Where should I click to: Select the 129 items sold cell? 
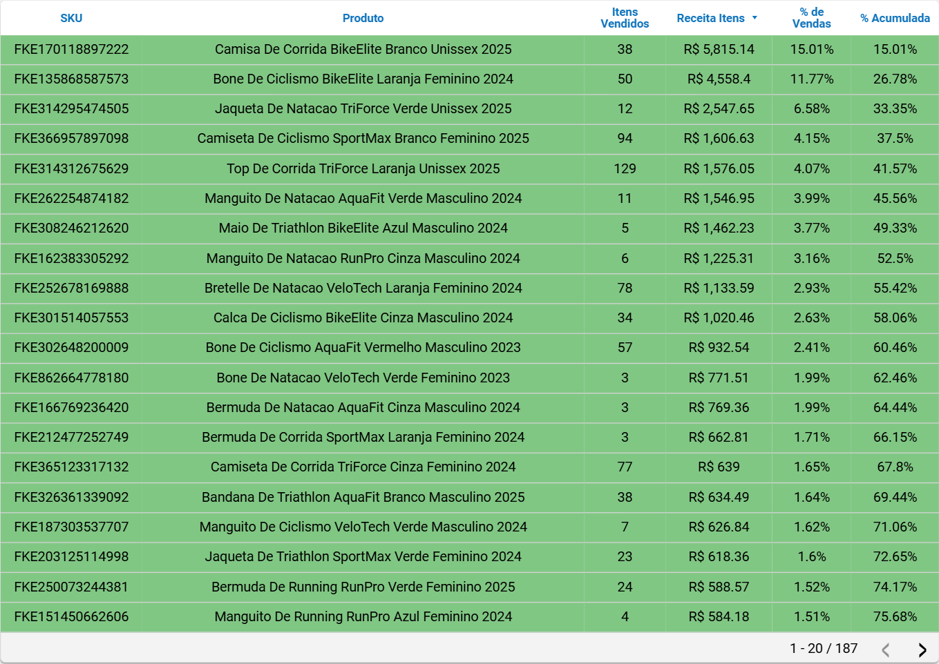625,169
